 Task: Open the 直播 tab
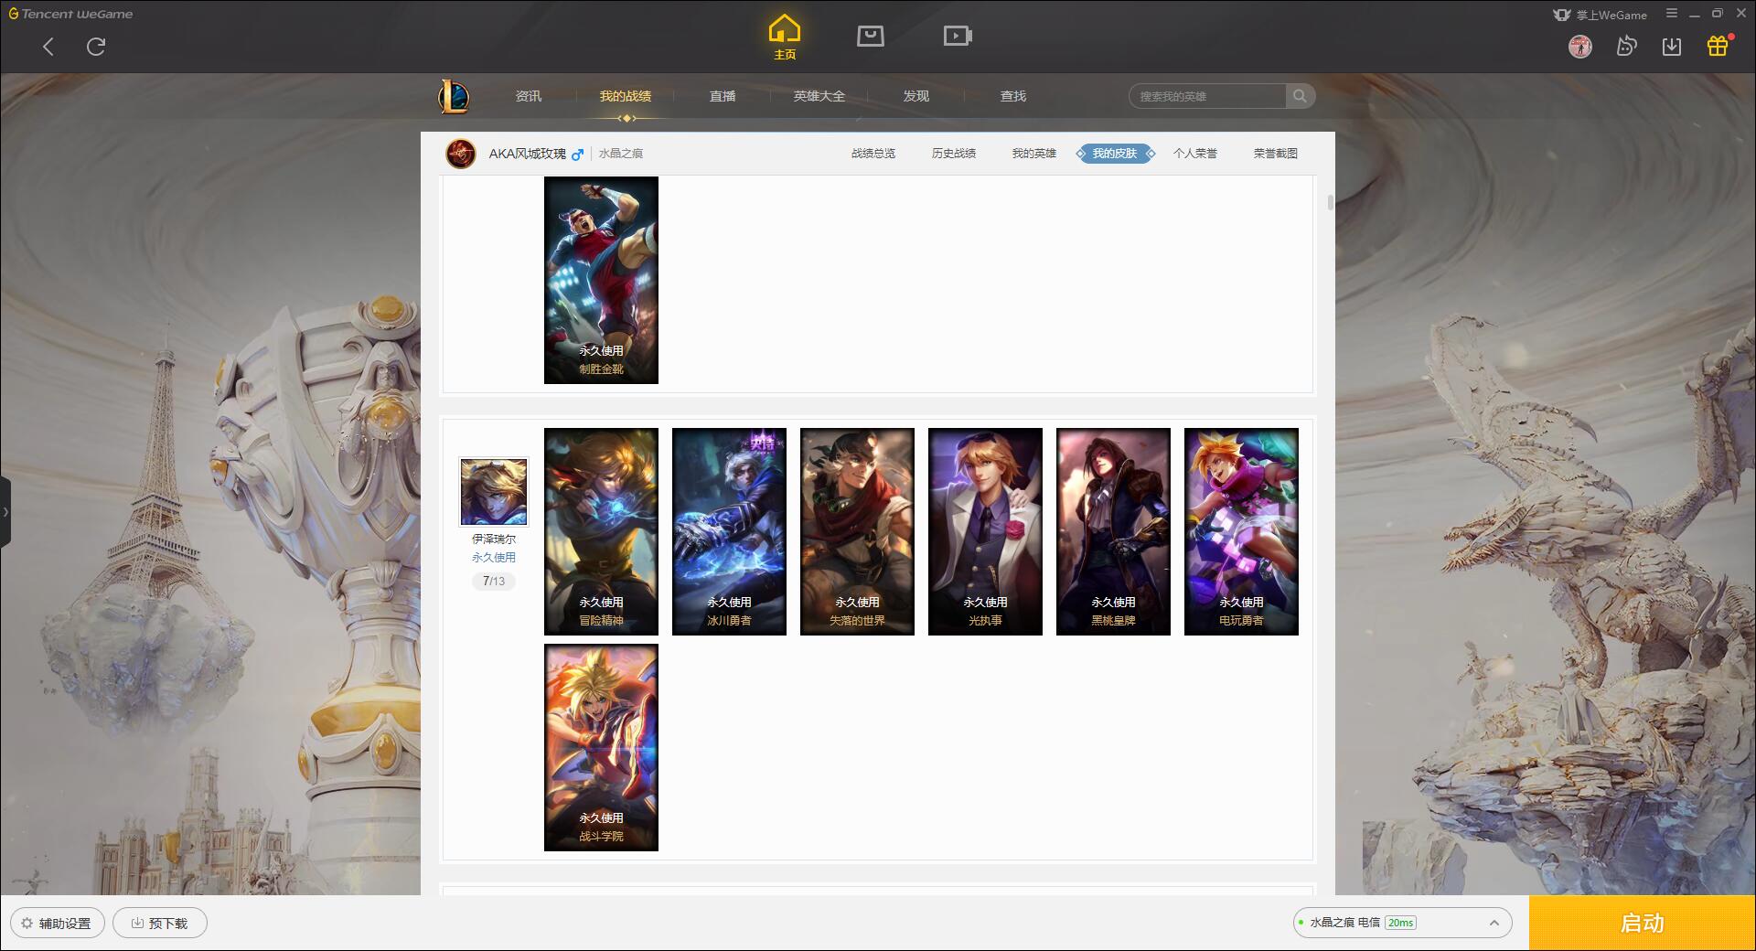pyautogui.click(x=723, y=96)
